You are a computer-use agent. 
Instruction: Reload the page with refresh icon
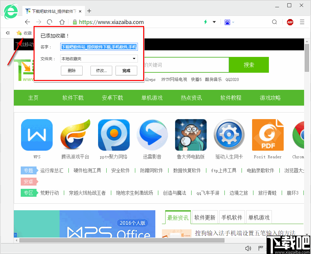[x=49, y=22]
